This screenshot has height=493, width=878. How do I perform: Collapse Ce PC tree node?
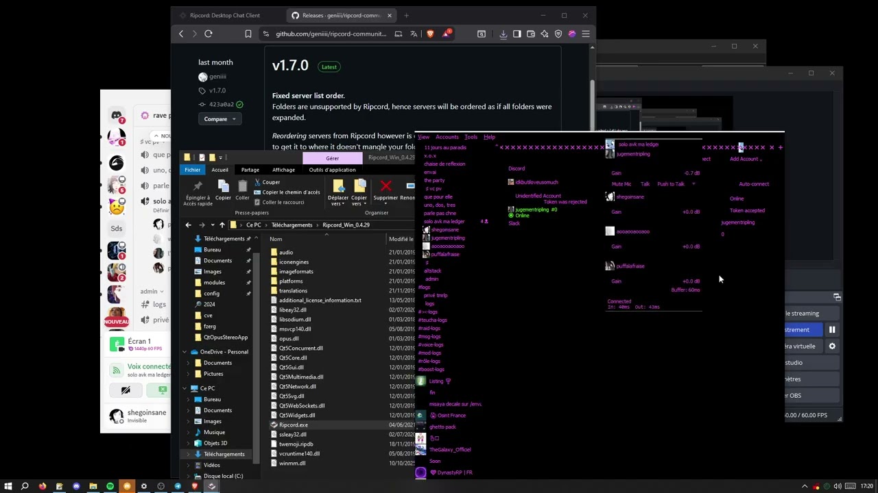coord(185,388)
